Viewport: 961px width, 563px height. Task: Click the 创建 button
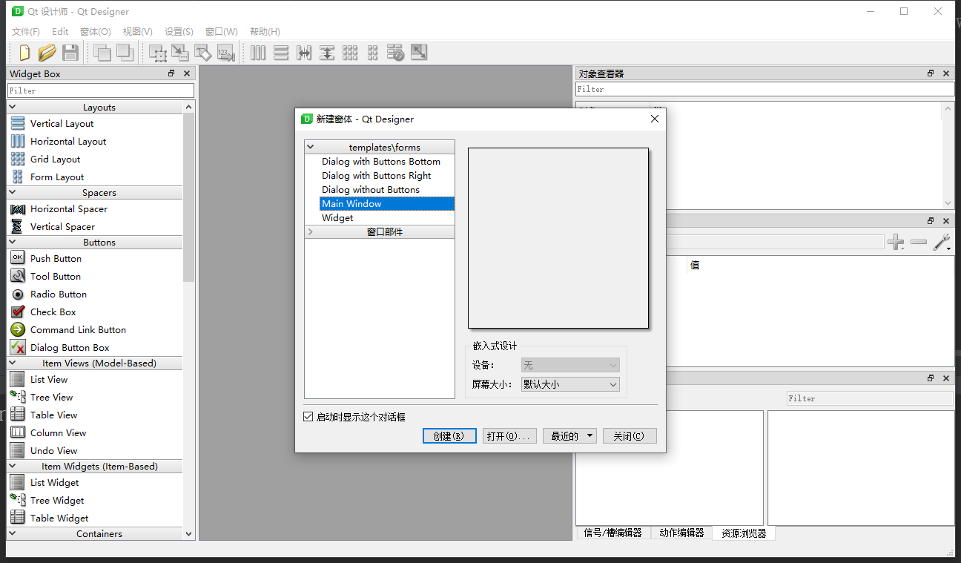point(449,435)
